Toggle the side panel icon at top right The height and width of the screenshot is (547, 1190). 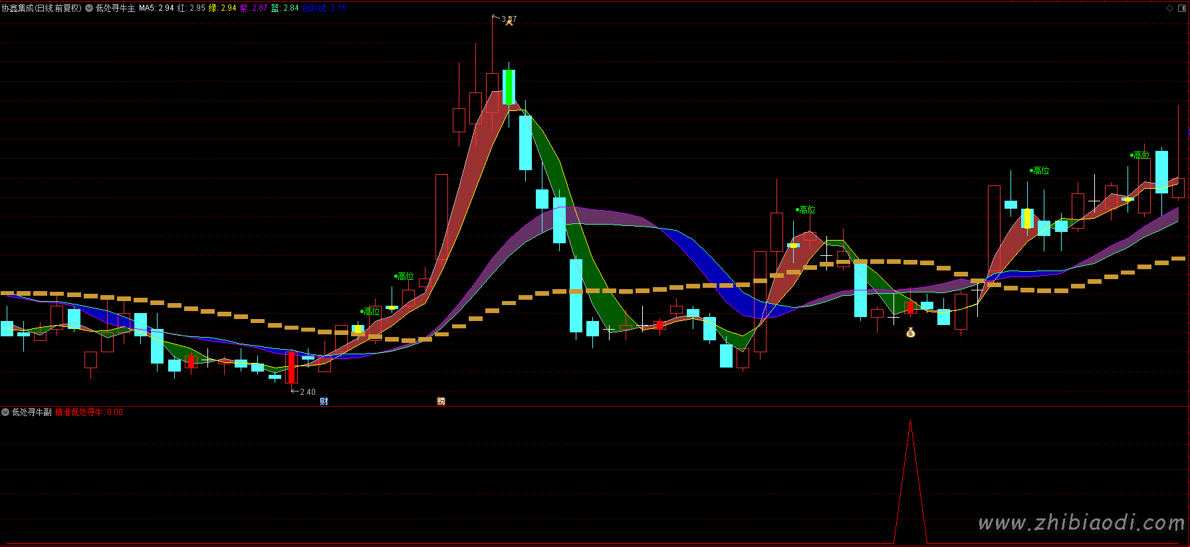point(1181,8)
